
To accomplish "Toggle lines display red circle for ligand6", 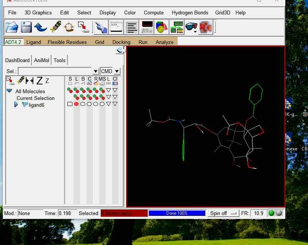I will click(x=76, y=104).
